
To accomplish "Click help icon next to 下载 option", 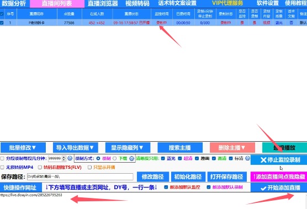I will click(131, 158).
